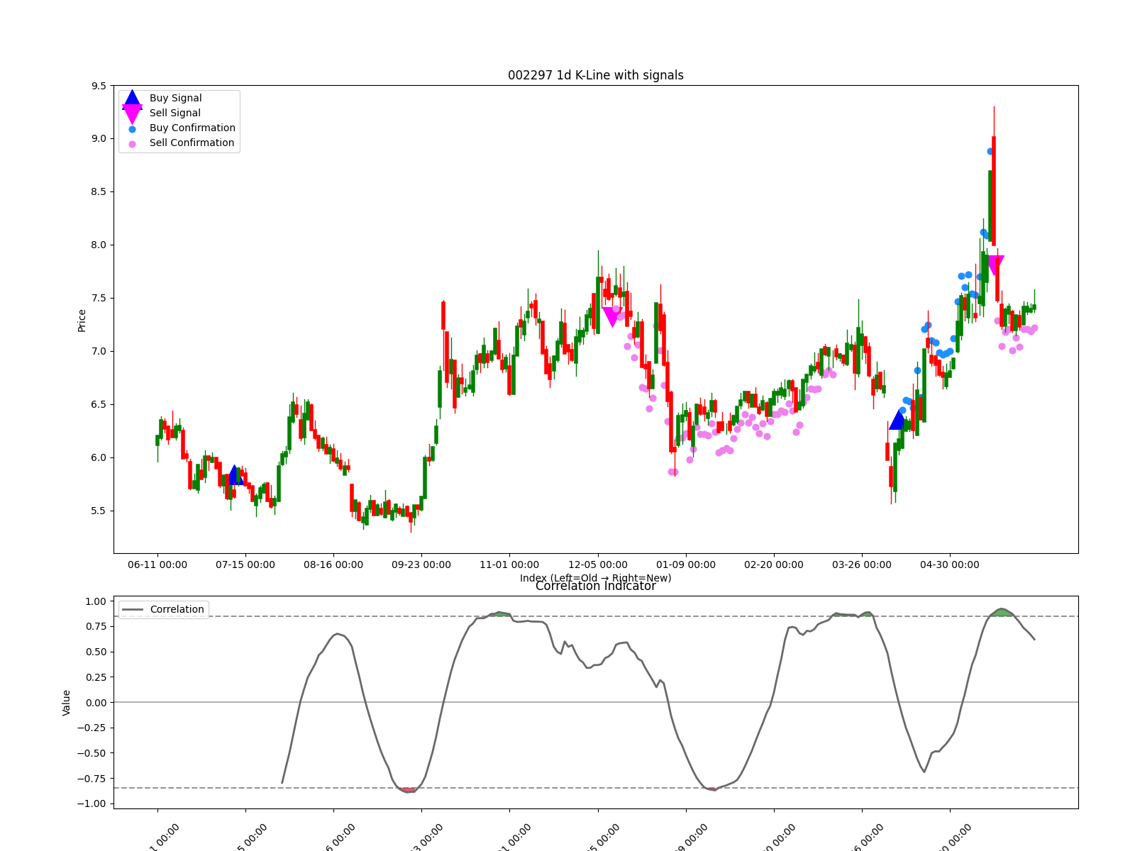Image resolution: width=1135 pixels, height=851 pixels.
Task: Click the '11-01 00:00' date tick label
Action: (x=509, y=565)
